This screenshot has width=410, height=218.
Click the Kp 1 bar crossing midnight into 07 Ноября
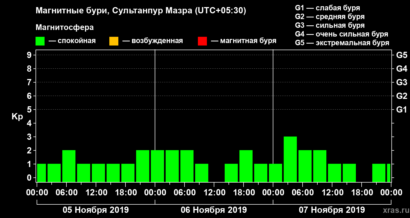(x=276, y=173)
